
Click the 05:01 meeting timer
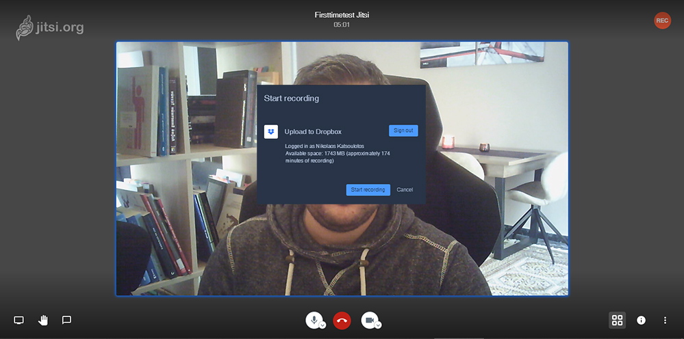[x=342, y=25]
